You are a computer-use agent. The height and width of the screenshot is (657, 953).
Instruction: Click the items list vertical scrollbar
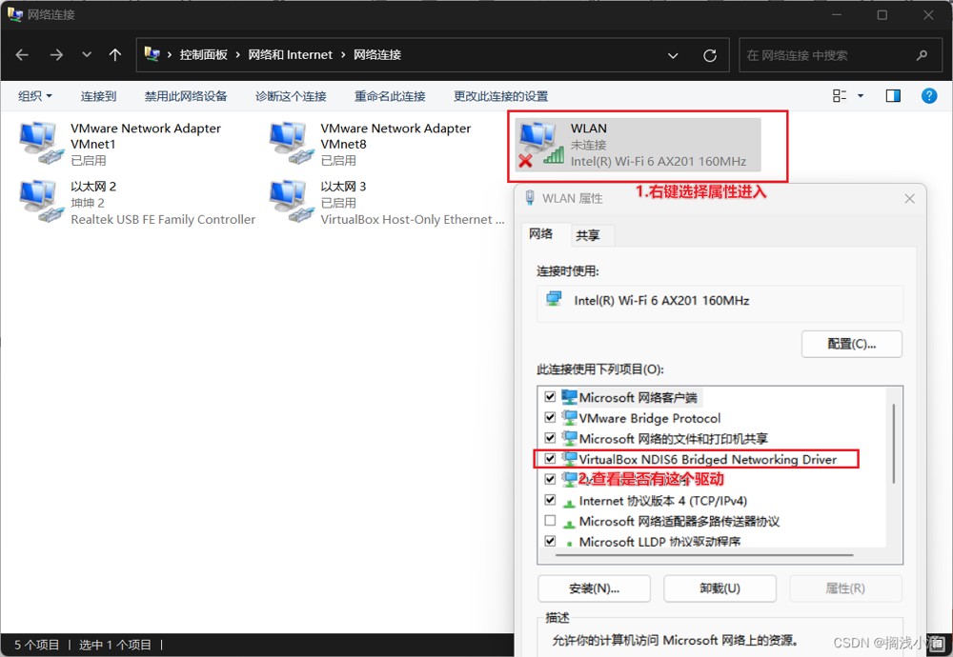[x=894, y=444]
